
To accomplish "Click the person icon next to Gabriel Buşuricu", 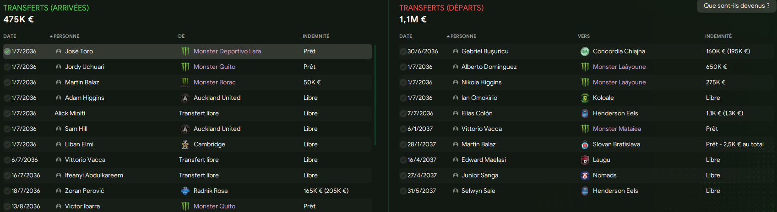I will pyautogui.click(x=455, y=52).
